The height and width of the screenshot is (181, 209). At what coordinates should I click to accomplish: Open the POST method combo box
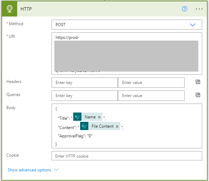127,25
